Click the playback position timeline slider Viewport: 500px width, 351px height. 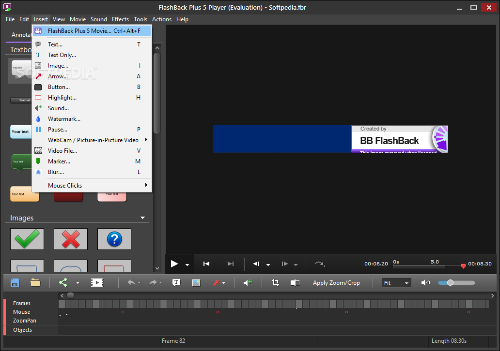[x=428, y=266]
